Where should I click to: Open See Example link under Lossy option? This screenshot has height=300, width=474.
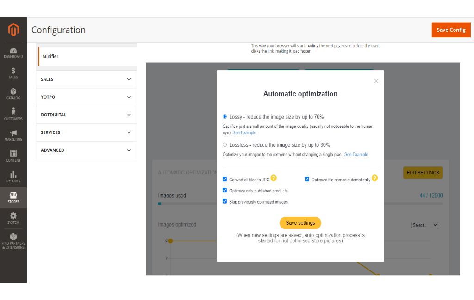click(x=244, y=132)
